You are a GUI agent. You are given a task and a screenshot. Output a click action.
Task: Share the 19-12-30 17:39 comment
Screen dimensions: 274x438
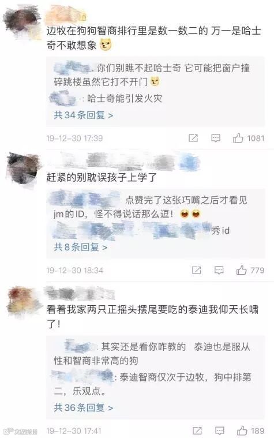click(x=193, y=138)
